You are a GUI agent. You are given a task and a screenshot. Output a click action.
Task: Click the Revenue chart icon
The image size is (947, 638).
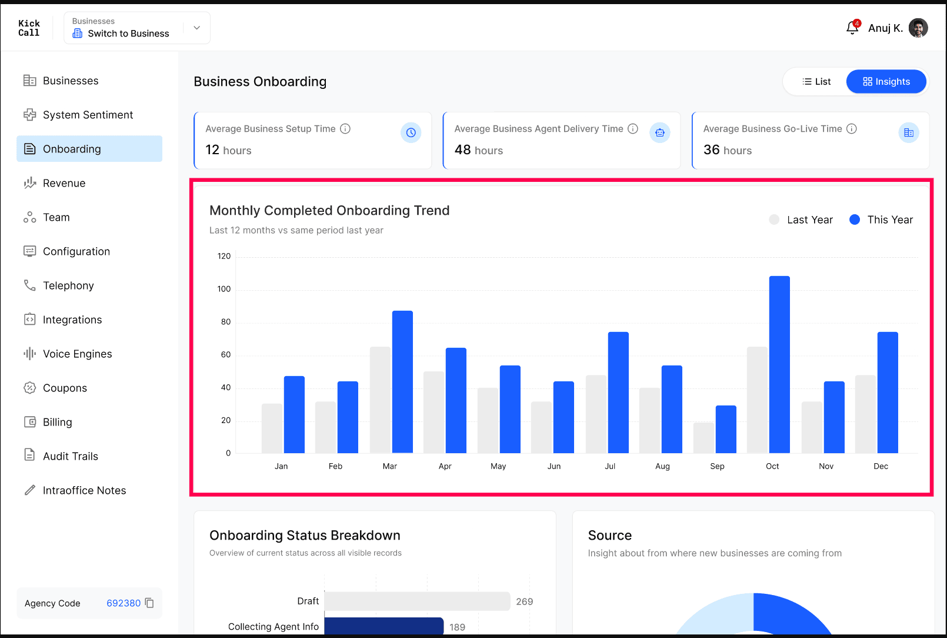(29, 183)
